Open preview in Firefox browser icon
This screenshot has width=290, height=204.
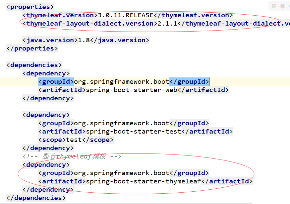coord(283,6)
